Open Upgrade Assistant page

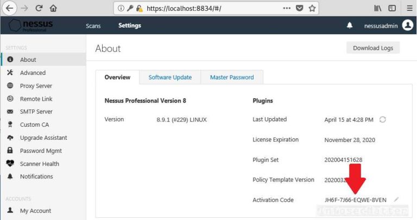[x=43, y=138]
